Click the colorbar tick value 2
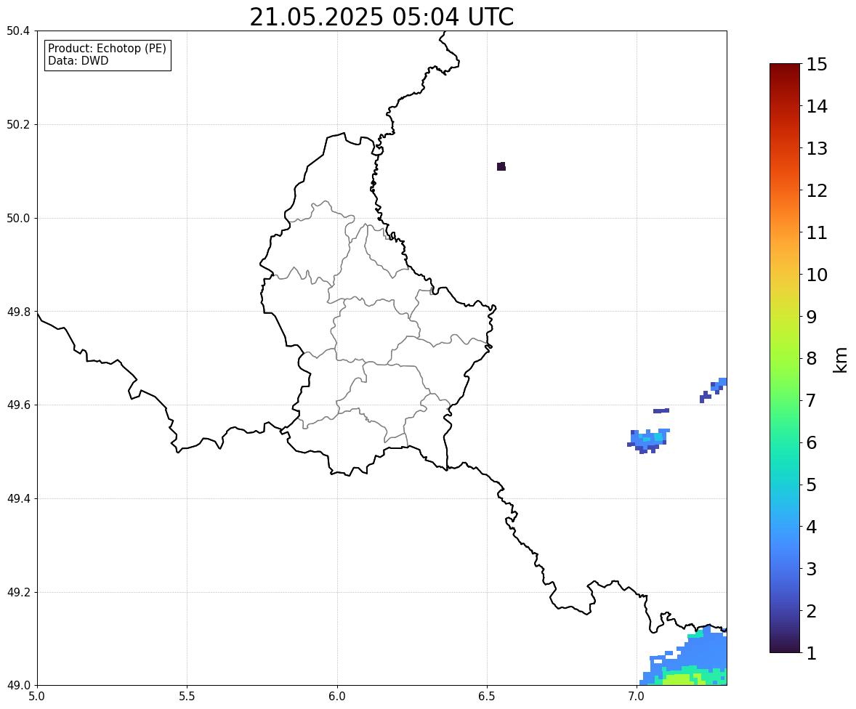 812,612
